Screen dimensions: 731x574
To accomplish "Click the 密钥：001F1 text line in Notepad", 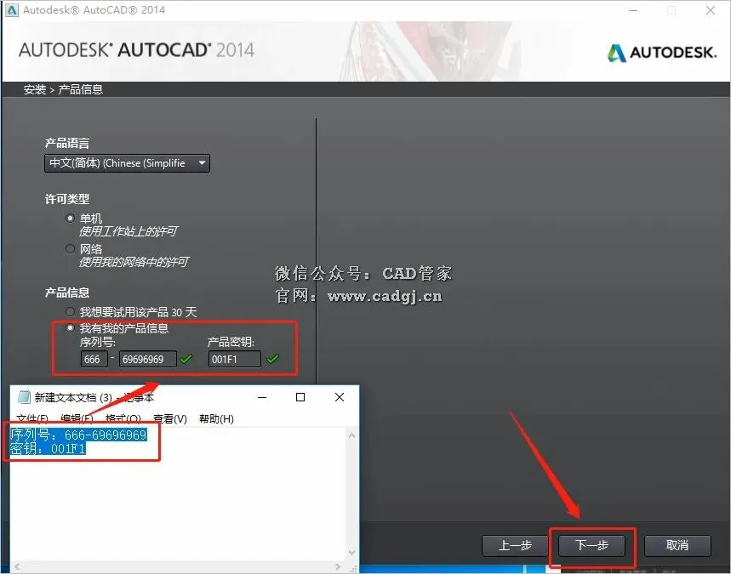I will (48, 449).
